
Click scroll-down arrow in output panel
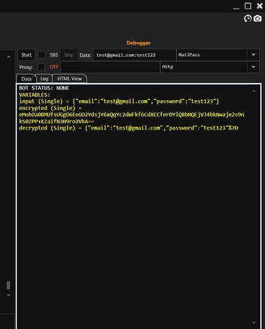(x=254, y=322)
